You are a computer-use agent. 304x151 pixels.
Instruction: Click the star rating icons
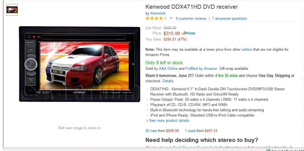(x=156, y=19)
